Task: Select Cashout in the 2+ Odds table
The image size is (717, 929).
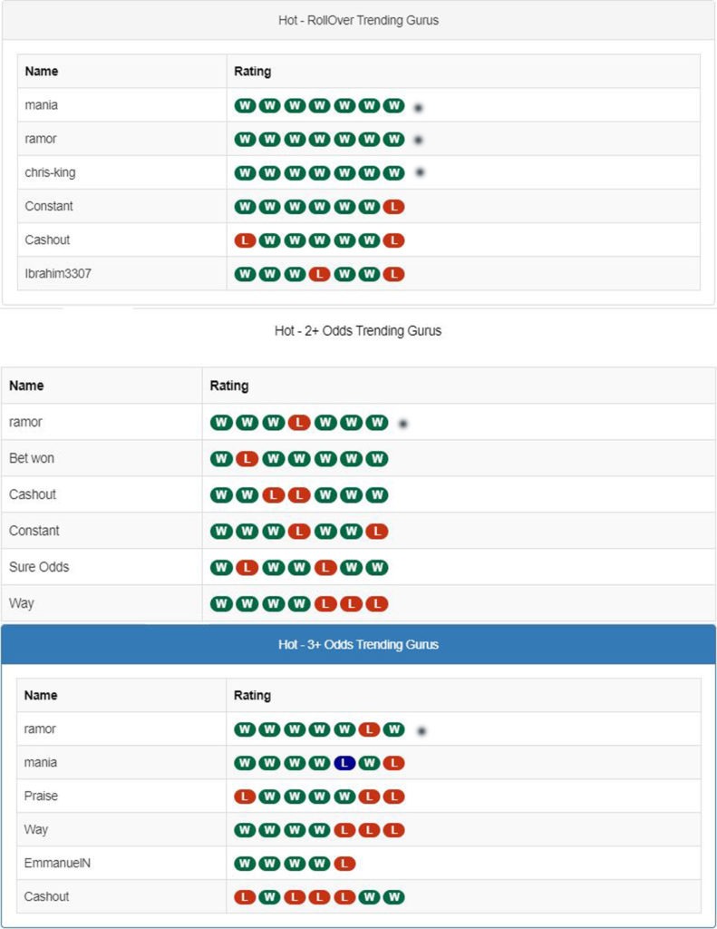Action: tap(33, 494)
